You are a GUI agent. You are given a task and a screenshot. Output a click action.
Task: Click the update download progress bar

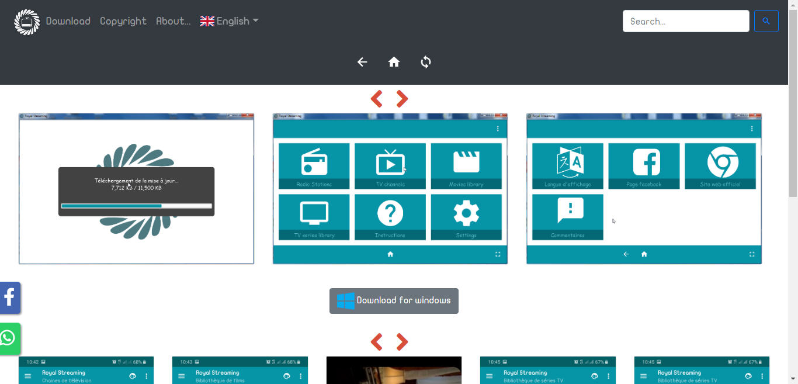tap(136, 206)
